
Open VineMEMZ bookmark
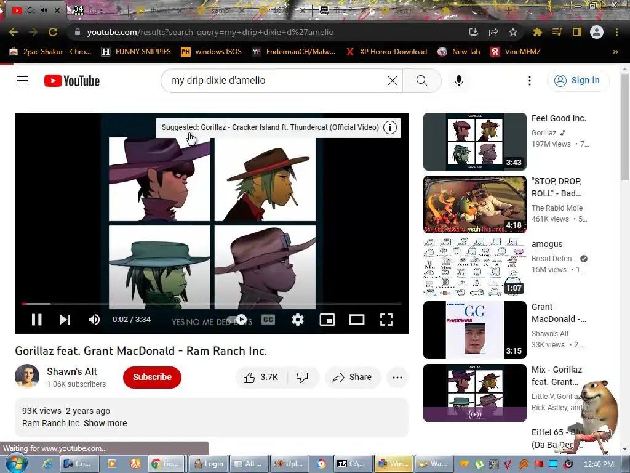click(516, 52)
